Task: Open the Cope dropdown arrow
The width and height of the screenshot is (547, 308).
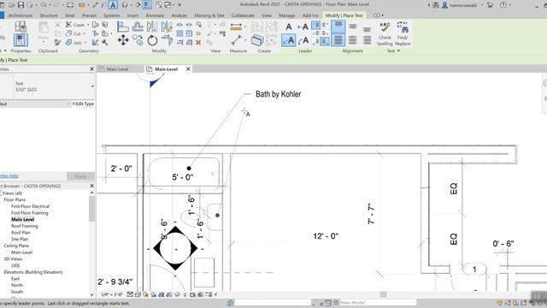Action: coord(87,25)
